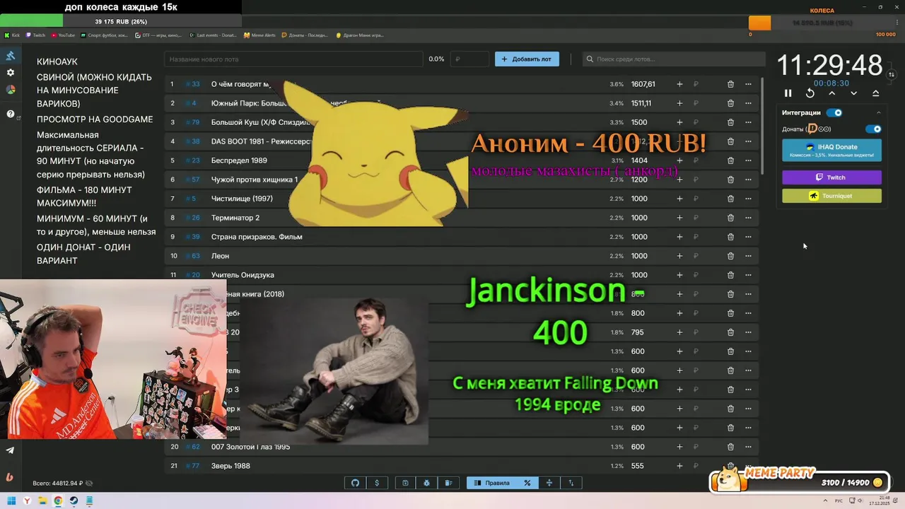This screenshot has width=905, height=509.
Task: Select the lot Страна призраков. Фильм
Action: point(257,237)
